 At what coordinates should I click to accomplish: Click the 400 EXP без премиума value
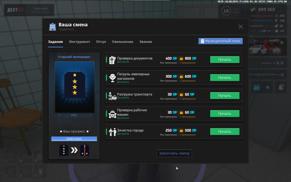tap(171, 58)
